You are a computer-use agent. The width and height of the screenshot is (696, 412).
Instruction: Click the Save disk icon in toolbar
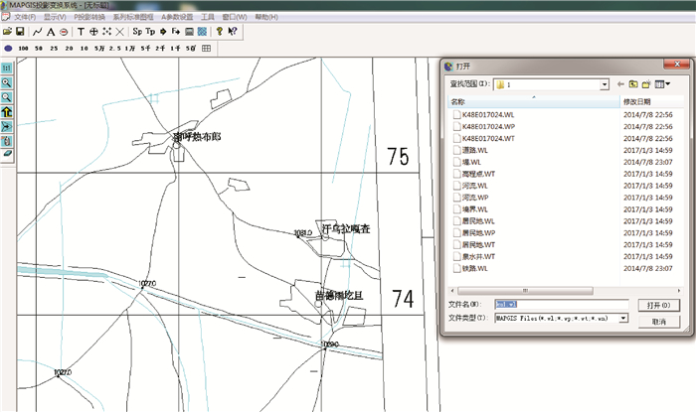click(x=20, y=32)
